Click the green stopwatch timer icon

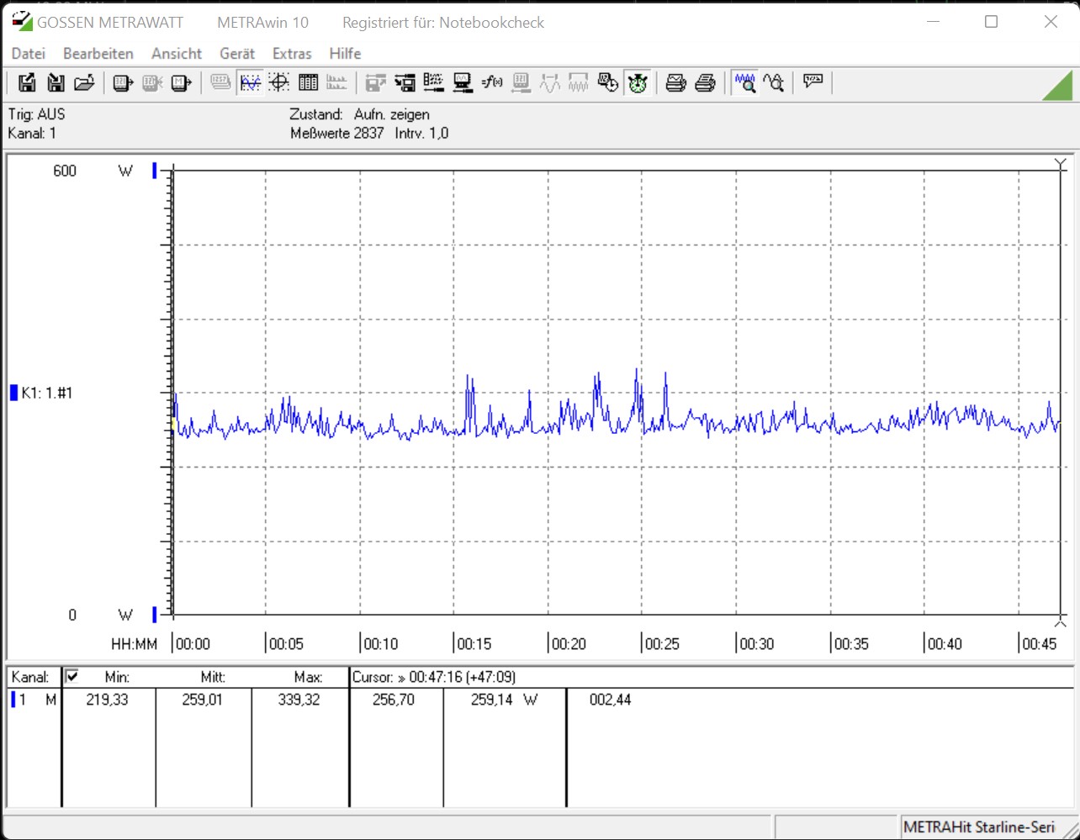point(638,82)
